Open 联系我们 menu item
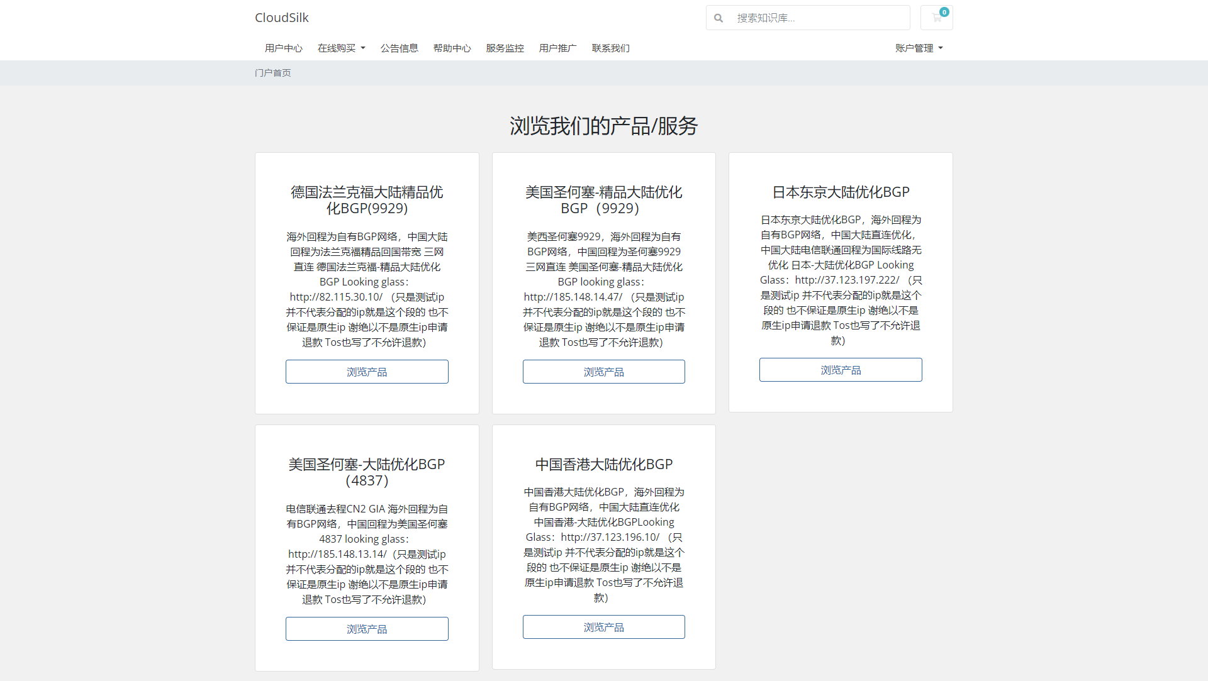The width and height of the screenshot is (1208, 681). point(611,48)
